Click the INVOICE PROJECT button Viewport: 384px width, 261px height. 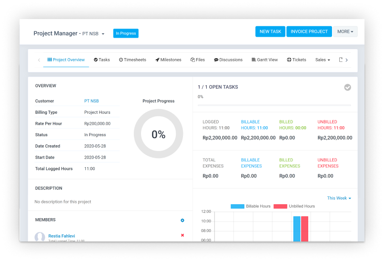[x=309, y=31]
